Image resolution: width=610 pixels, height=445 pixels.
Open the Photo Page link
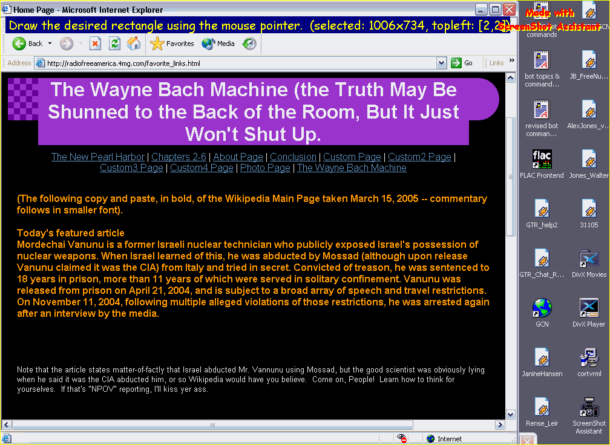click(x=265, y=167)
